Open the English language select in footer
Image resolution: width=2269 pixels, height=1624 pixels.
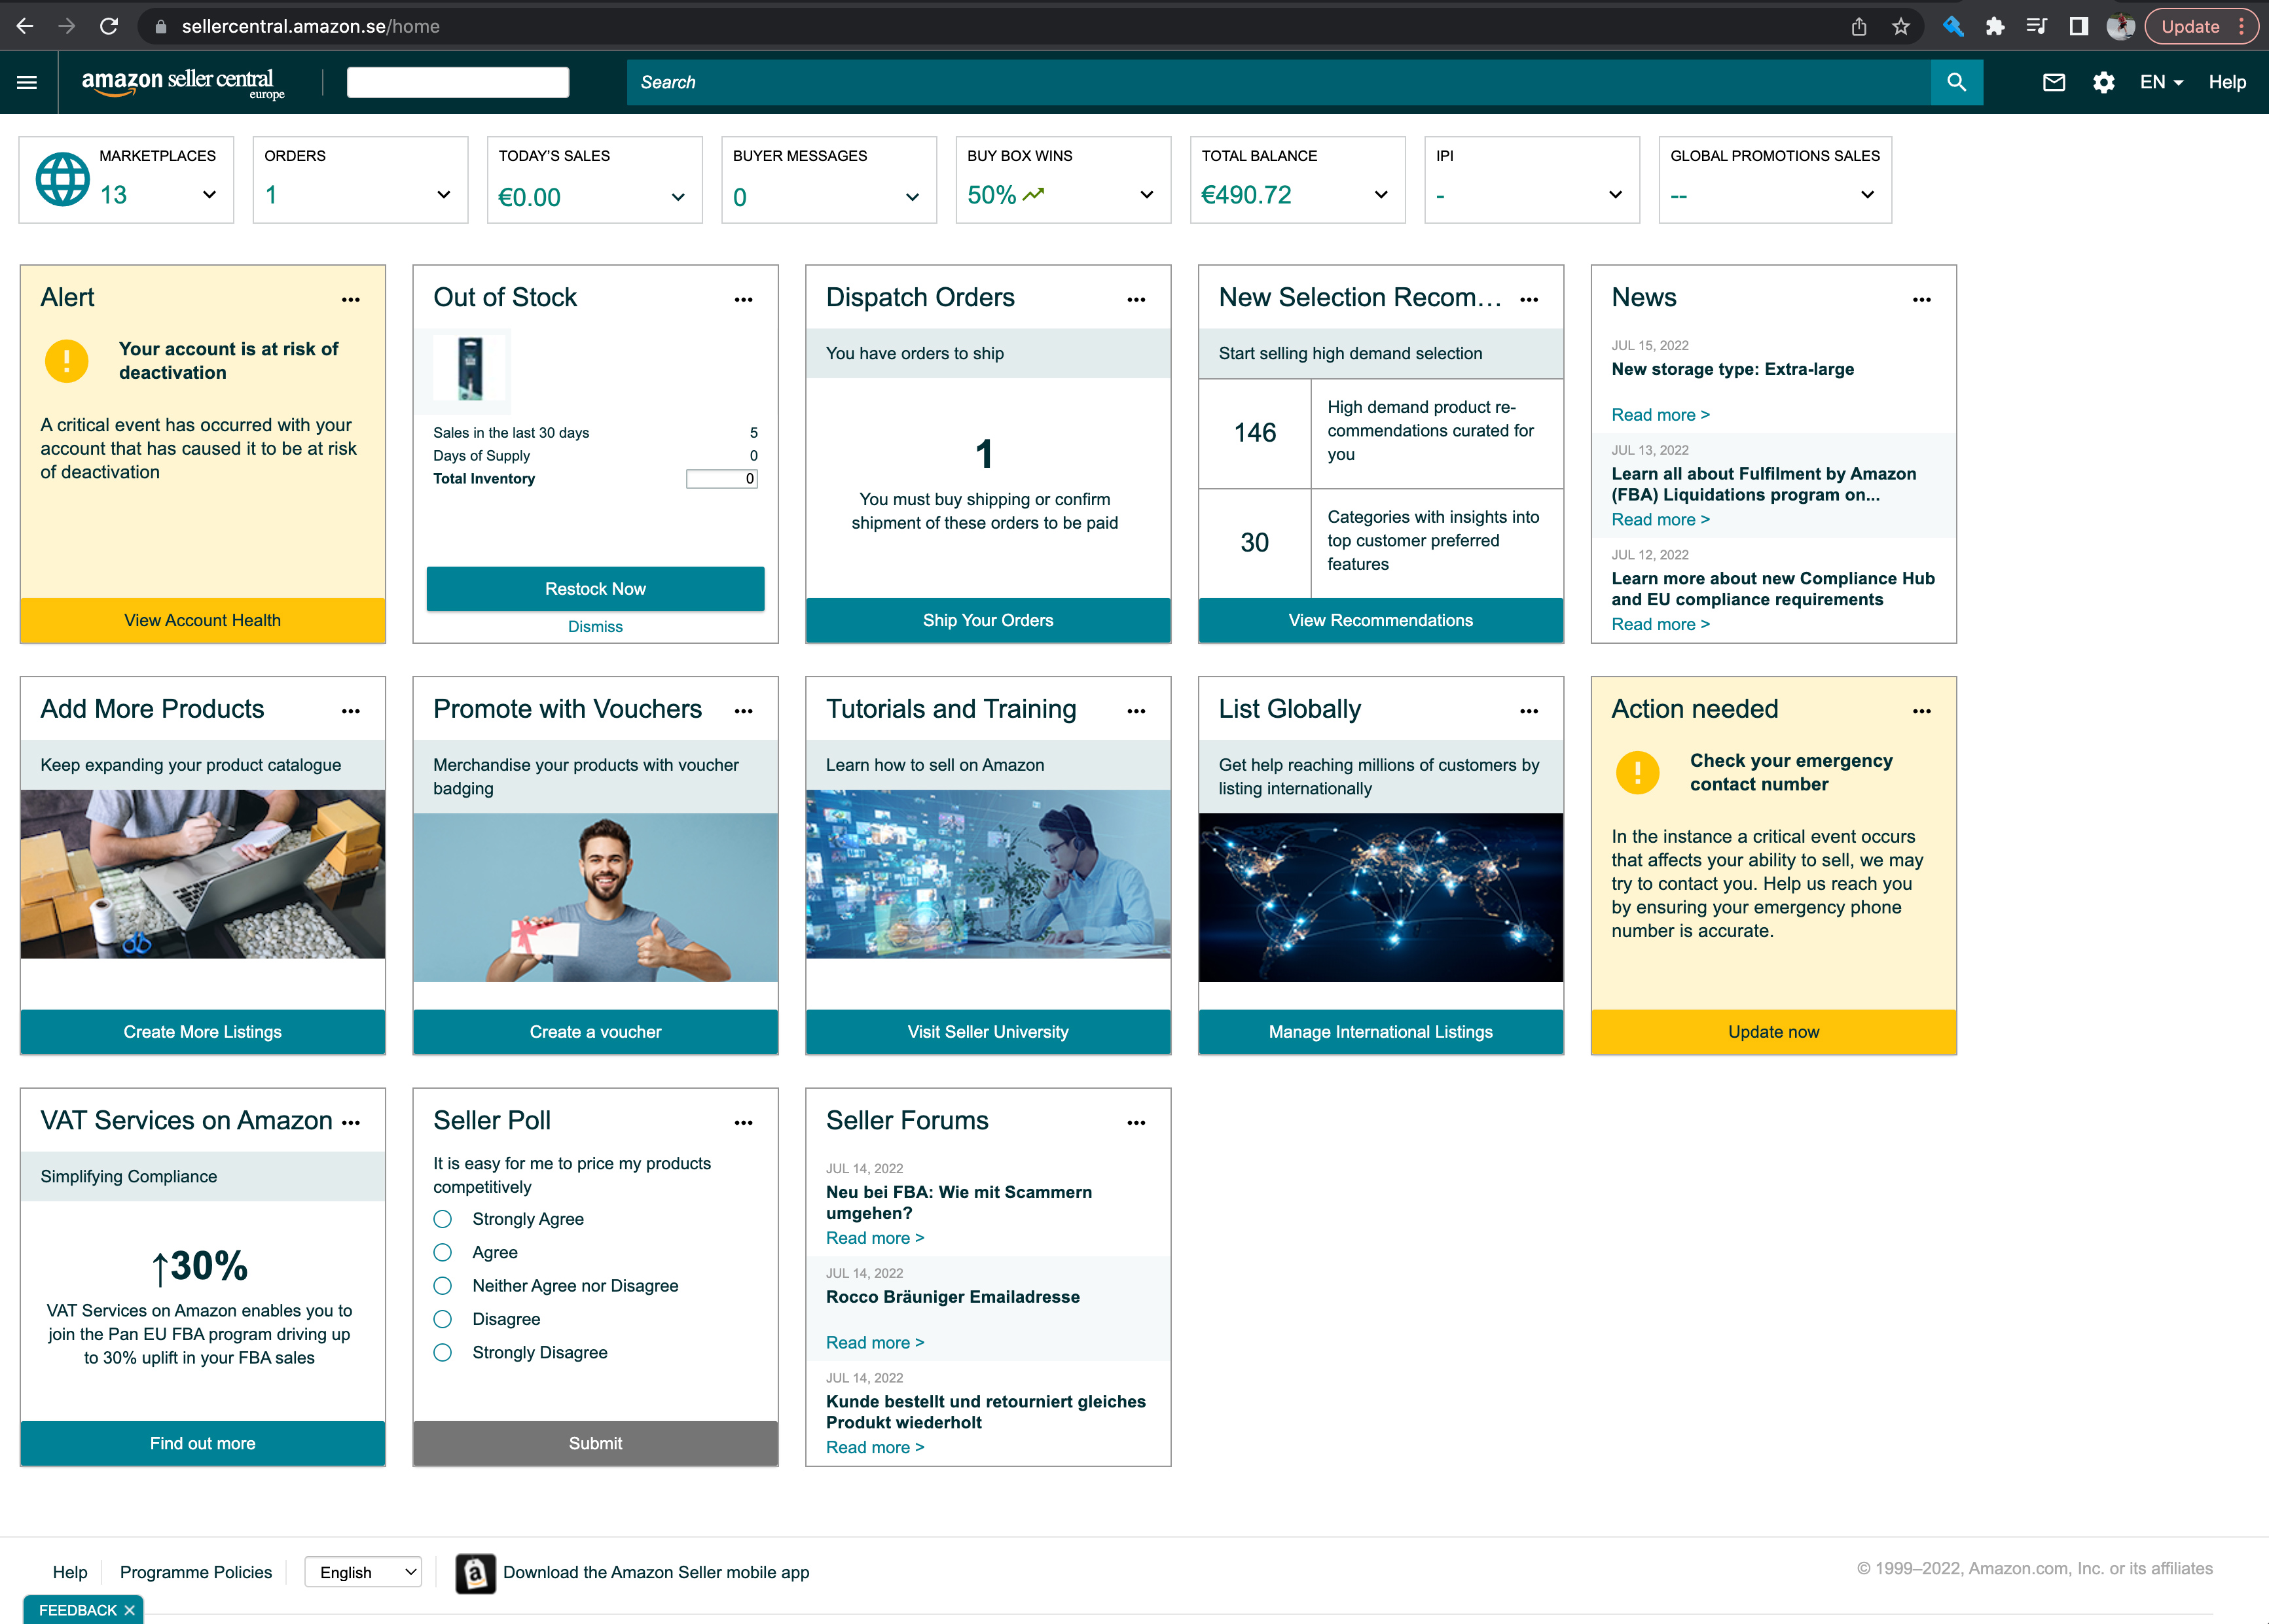click(x=362, y=1572)
